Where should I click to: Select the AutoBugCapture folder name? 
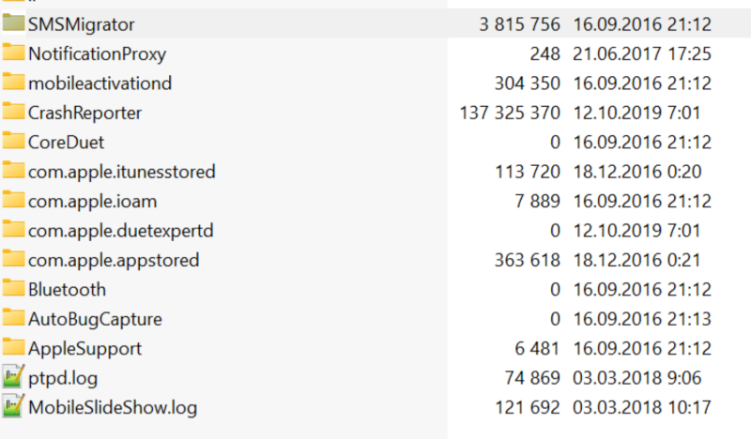tap(95, 319)
